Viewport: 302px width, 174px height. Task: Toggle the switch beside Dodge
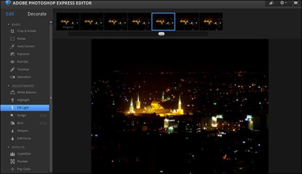43,116
